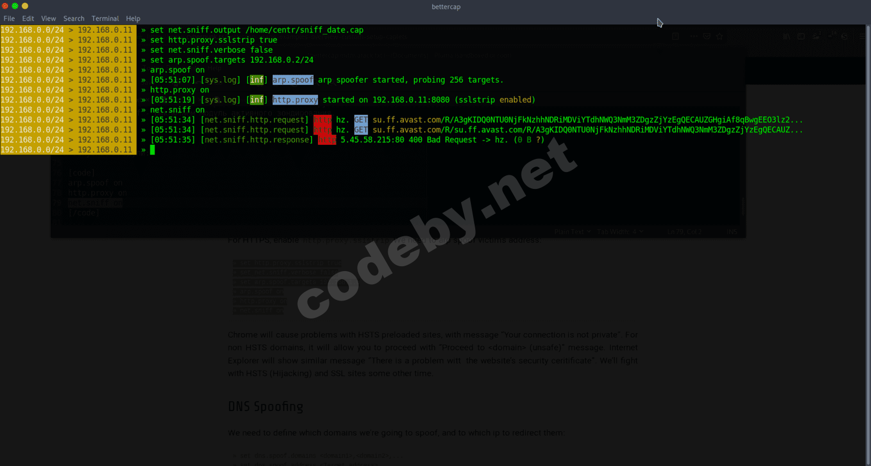Click the 'net.sniff on' command line

coord(177,110)
